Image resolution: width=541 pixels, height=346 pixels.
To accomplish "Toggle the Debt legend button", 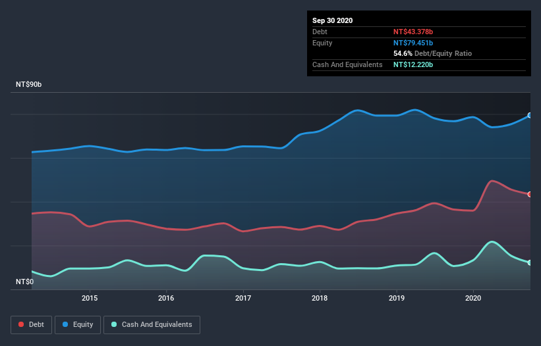I will 31,325.
